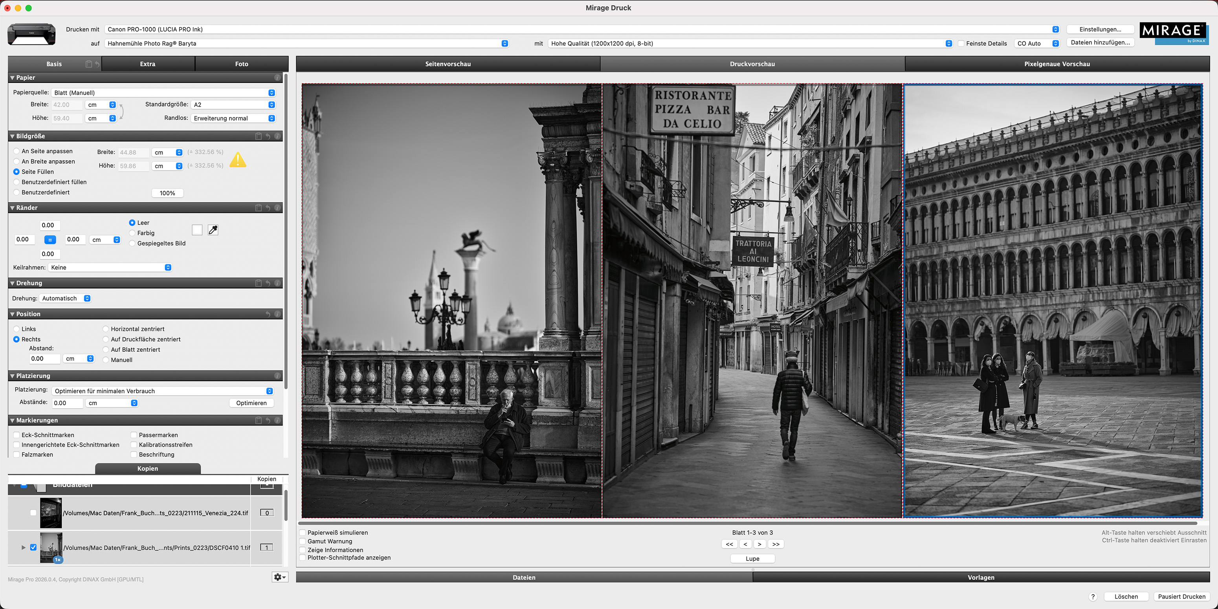Image resolution: width=1218 pixels, height=609 pixels.
Task: Switch to the Extra tab
Action: tap(147, 64)
